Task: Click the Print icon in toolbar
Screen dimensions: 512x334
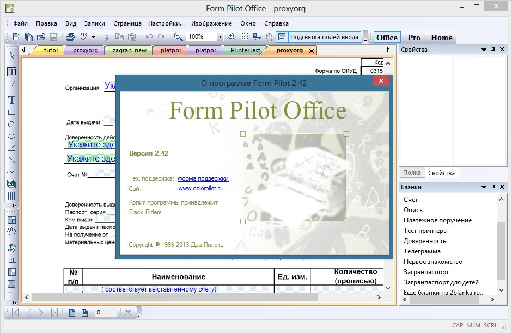Action: (70, 37)
